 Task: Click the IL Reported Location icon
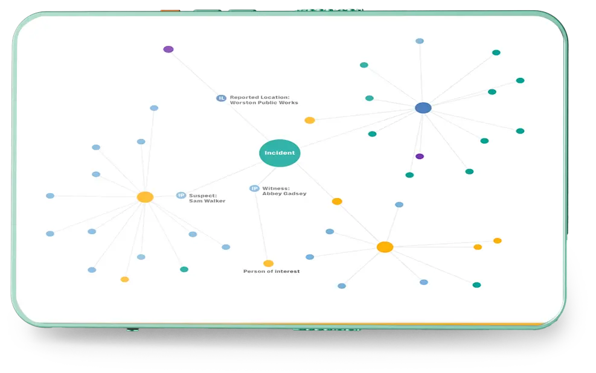tap(221, 98)
